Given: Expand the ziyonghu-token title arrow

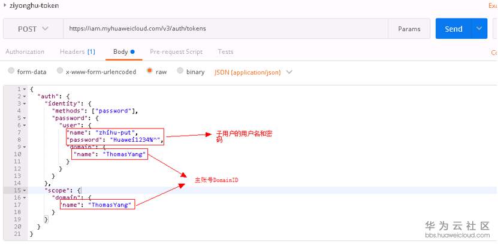Looking at the screenshot, I should [x=5, y=5].
